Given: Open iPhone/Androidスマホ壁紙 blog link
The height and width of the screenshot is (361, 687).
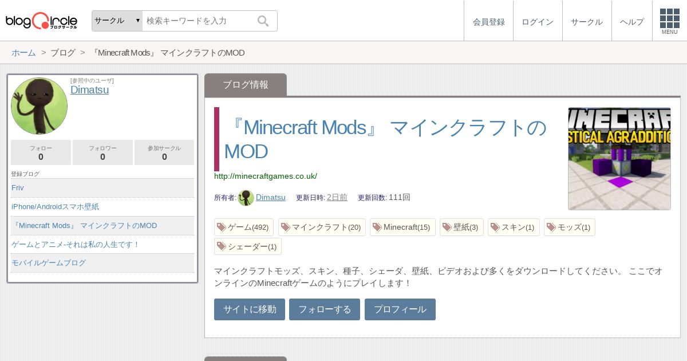Looking at the screenshot, I should [x=102, y=207].
